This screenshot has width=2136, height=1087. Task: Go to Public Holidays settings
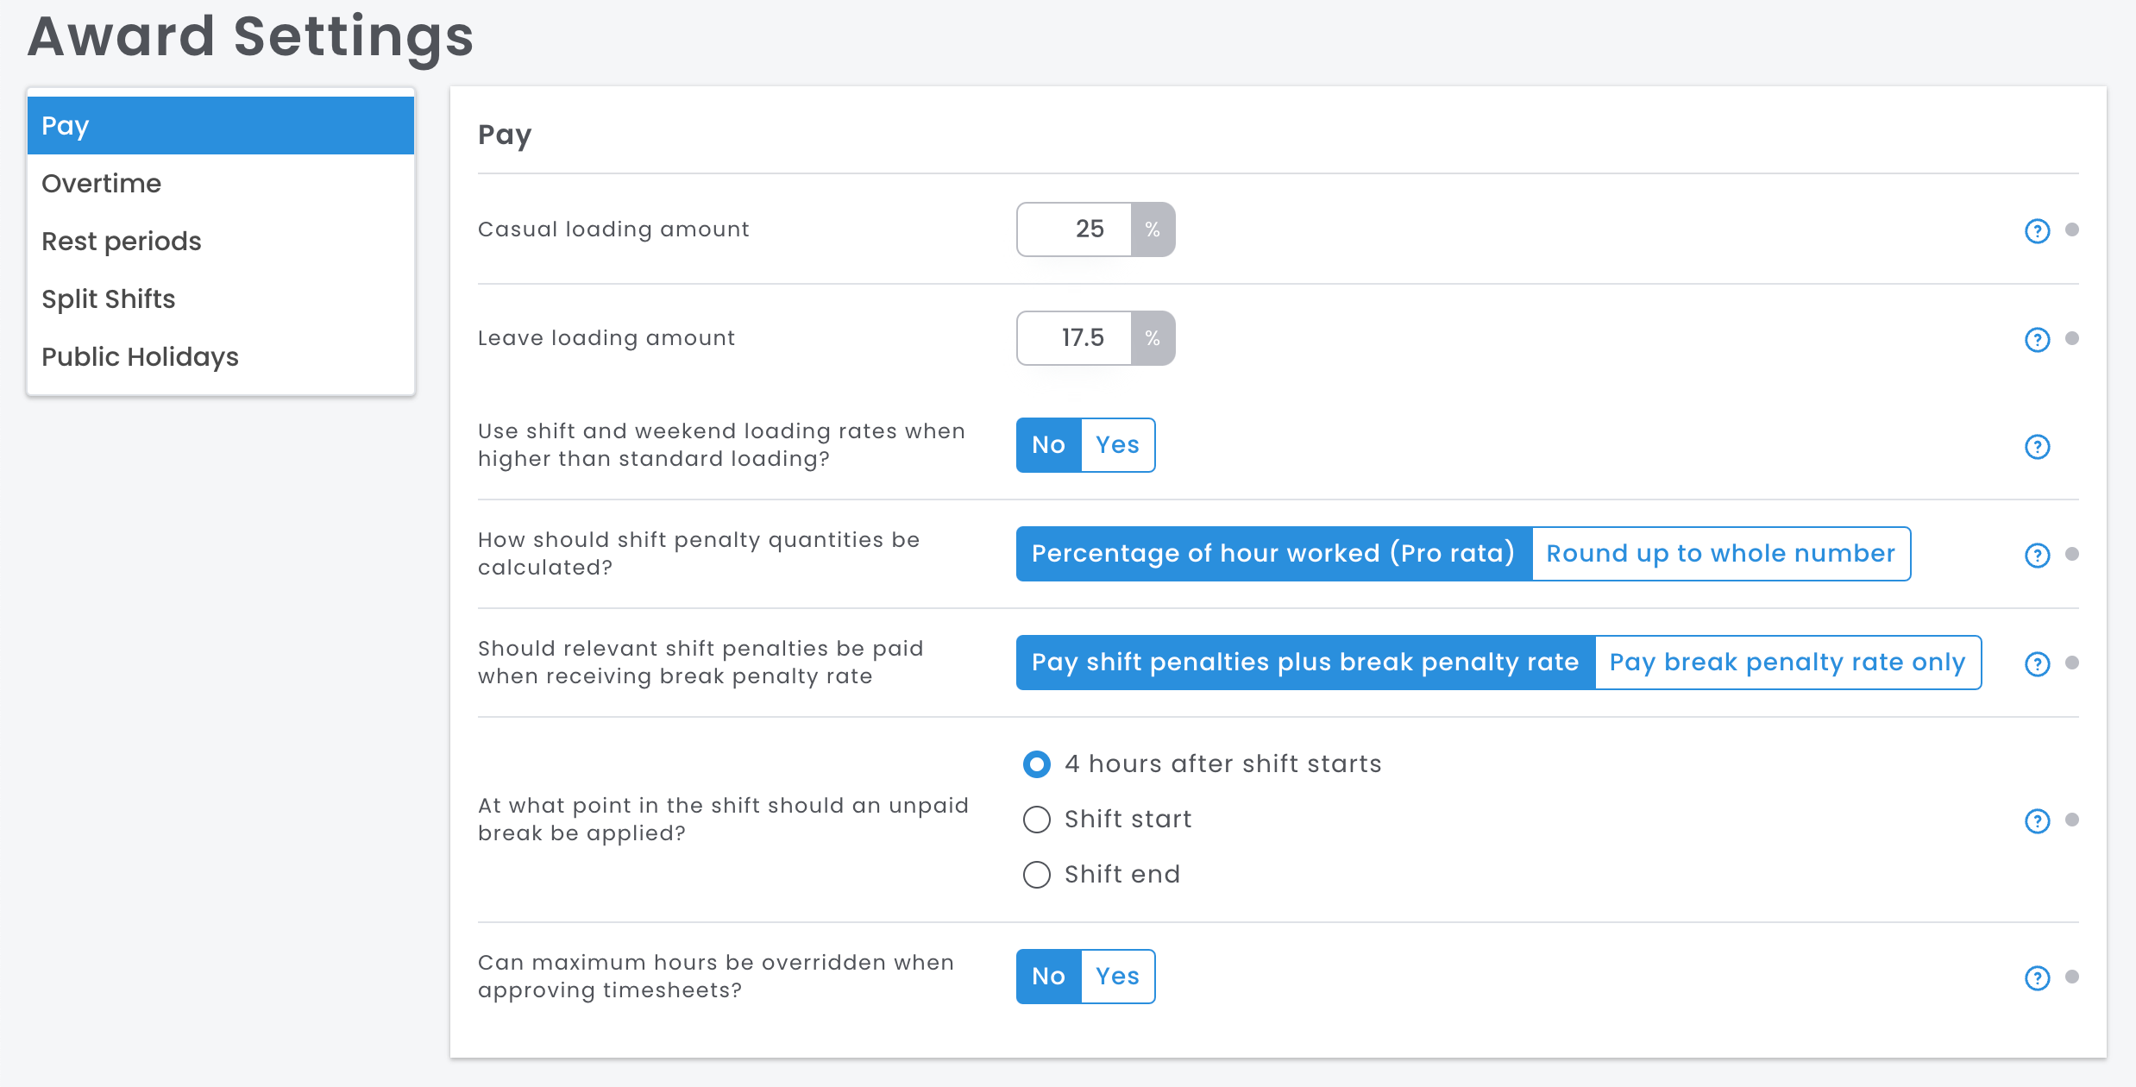[x=140, y=357]
